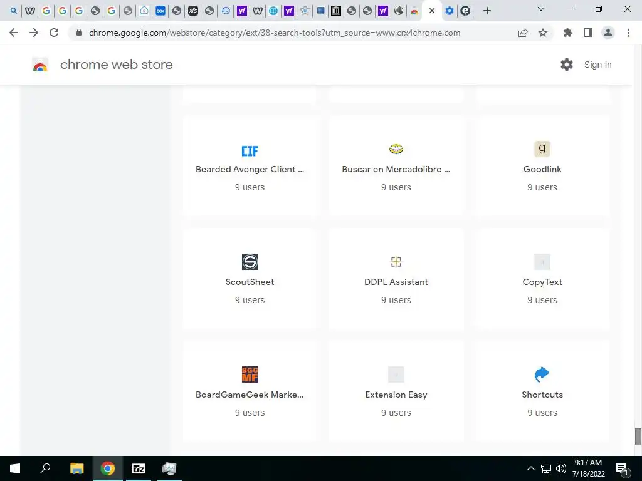
Task: Switch to the blue gear settings tab
Action: tap(449, 11)
